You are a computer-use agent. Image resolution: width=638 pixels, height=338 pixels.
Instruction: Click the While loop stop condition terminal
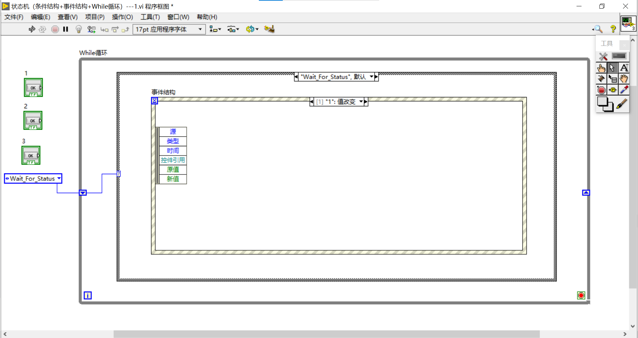click(581, 295)
